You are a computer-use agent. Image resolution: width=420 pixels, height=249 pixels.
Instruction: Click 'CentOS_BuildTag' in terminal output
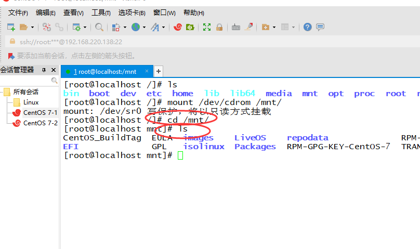(x=102, y=138)
